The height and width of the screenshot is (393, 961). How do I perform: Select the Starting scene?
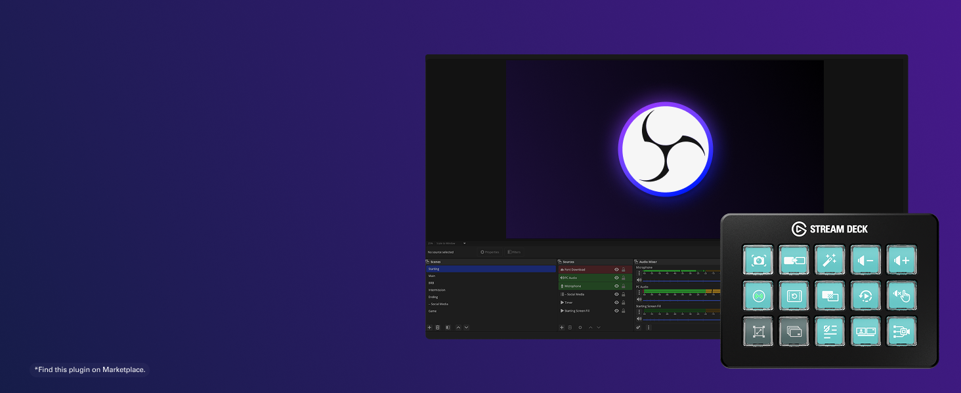[491, 269]
